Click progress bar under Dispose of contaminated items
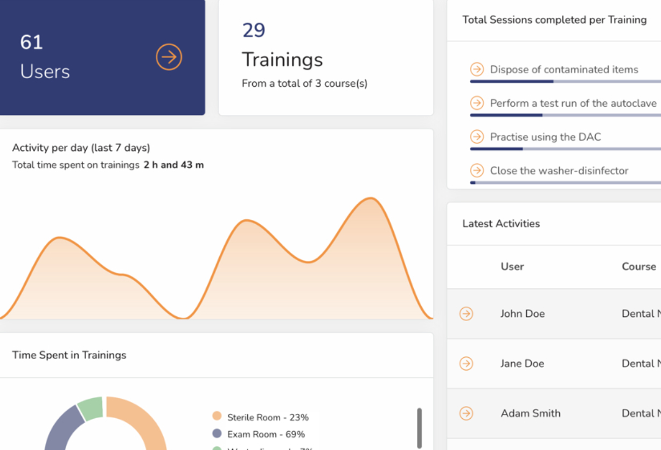 [x=565, y=81]
